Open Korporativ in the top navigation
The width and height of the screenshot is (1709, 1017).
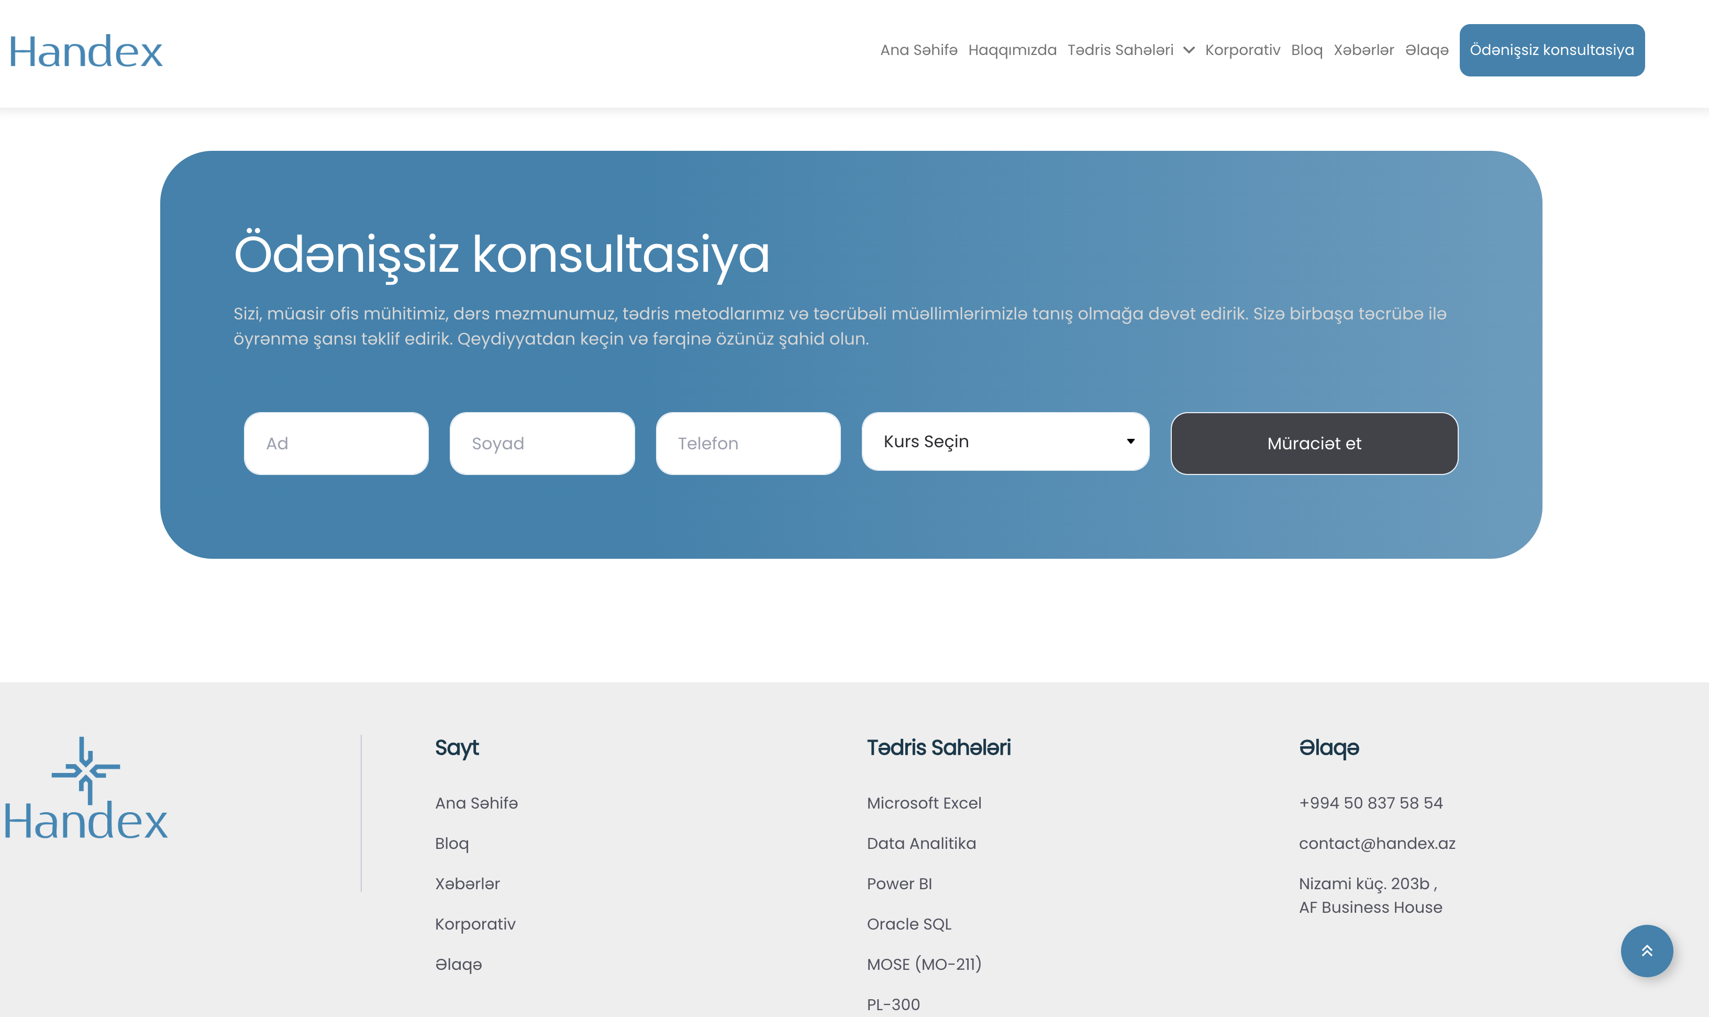click(x=1242, y=50)
